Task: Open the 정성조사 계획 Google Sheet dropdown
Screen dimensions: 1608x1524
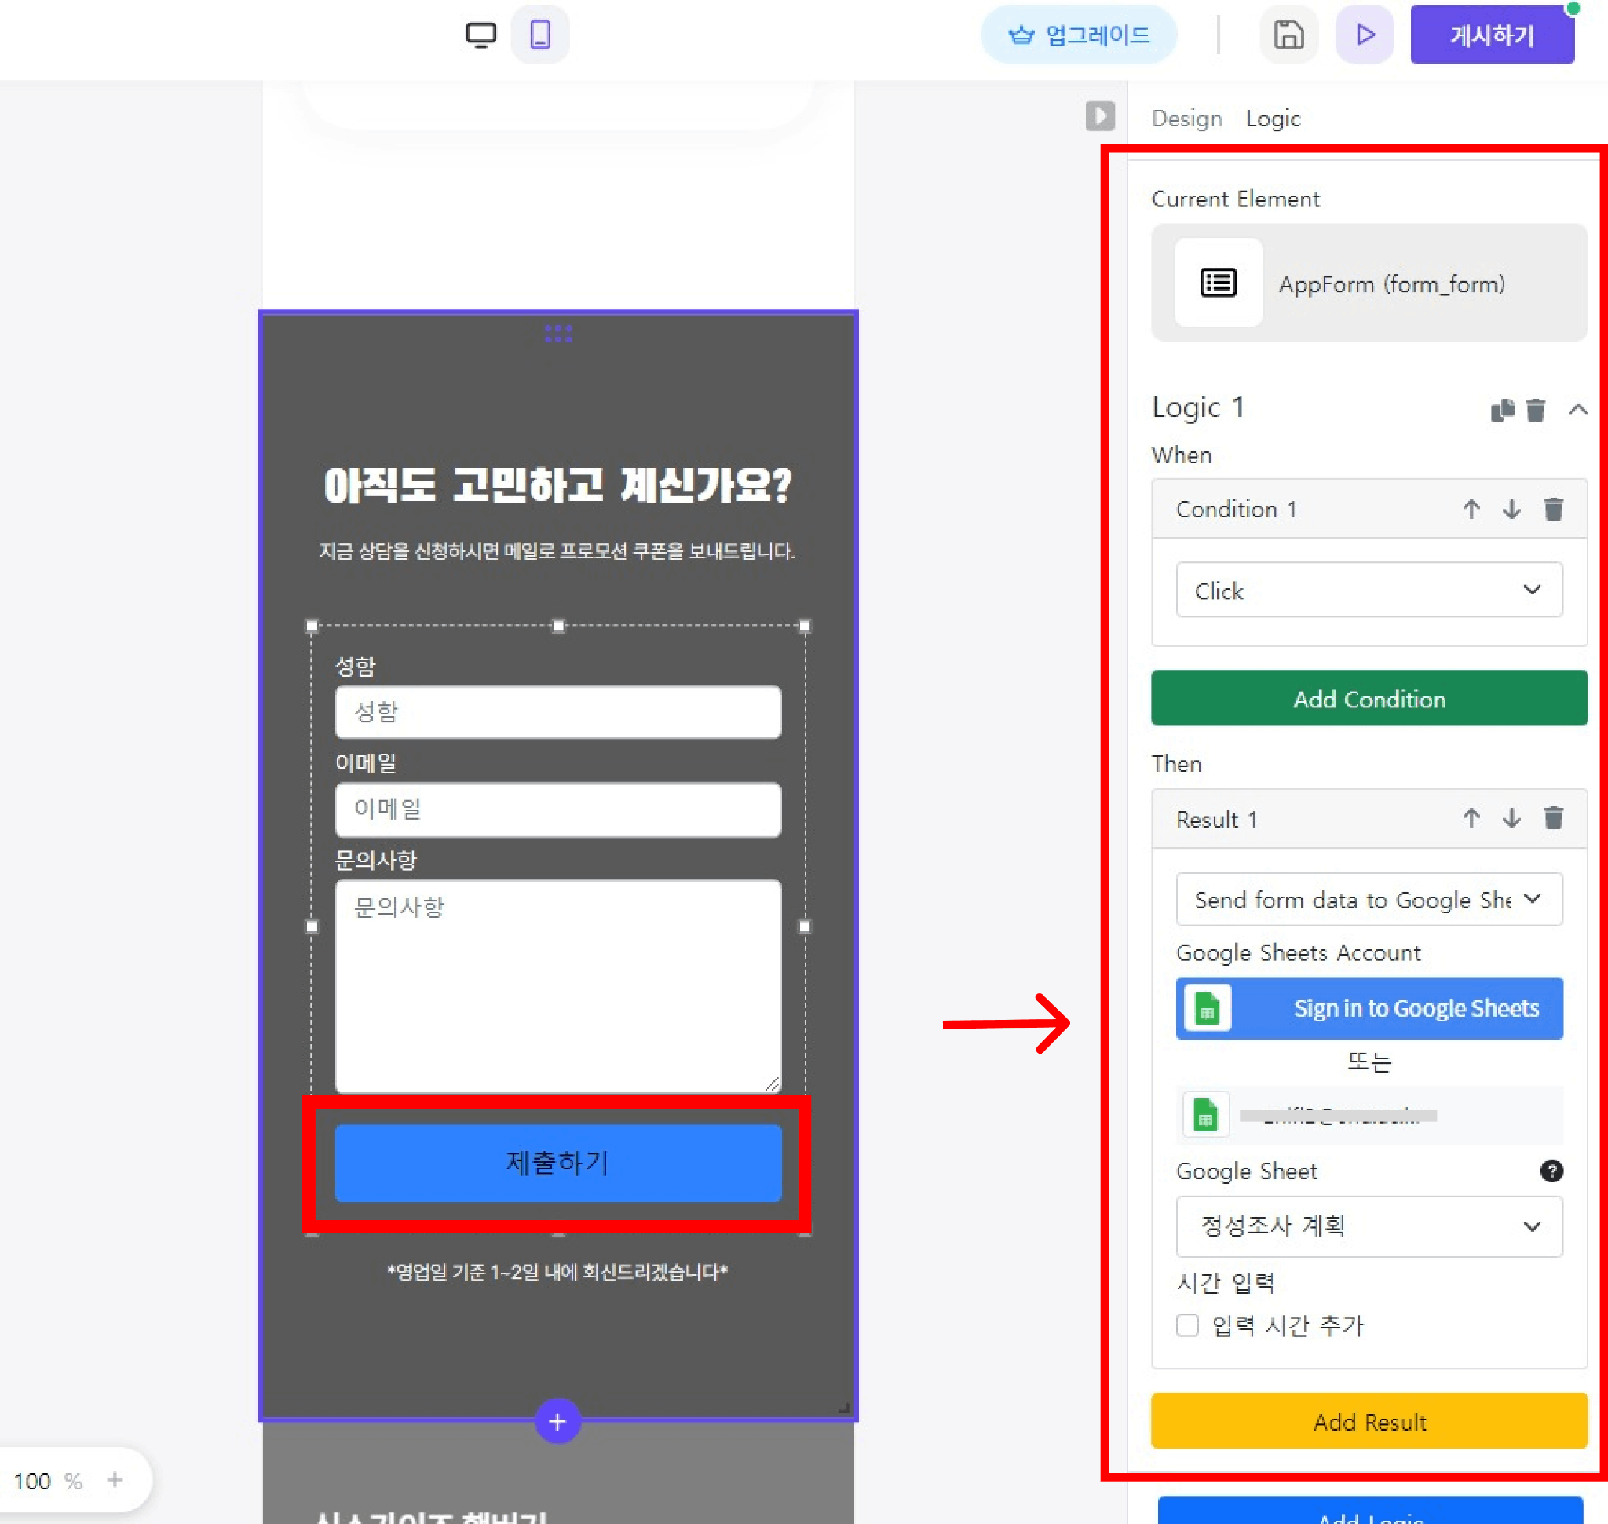Action: point(1369,1226)
